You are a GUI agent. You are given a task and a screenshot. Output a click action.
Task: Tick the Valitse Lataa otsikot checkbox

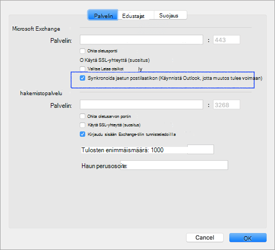click(82, 69)
